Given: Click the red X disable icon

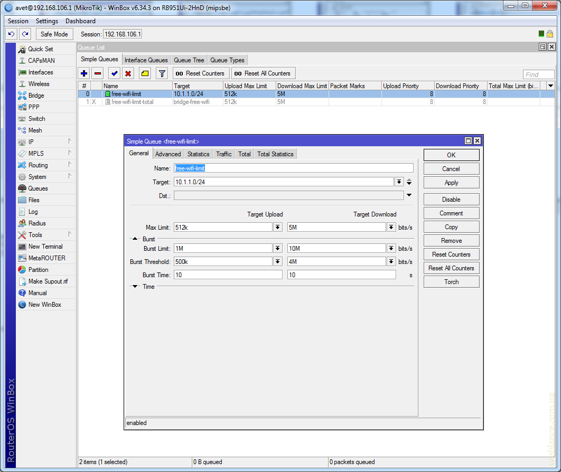Looking at the screenshot, I should 128,73.
